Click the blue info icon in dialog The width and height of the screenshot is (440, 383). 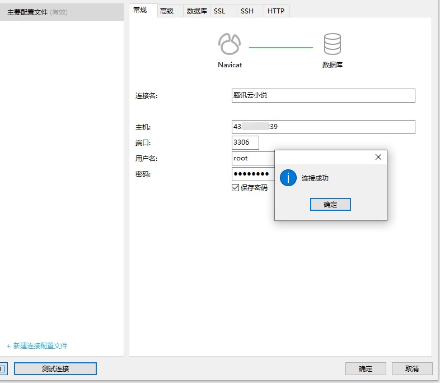(288, 178)
